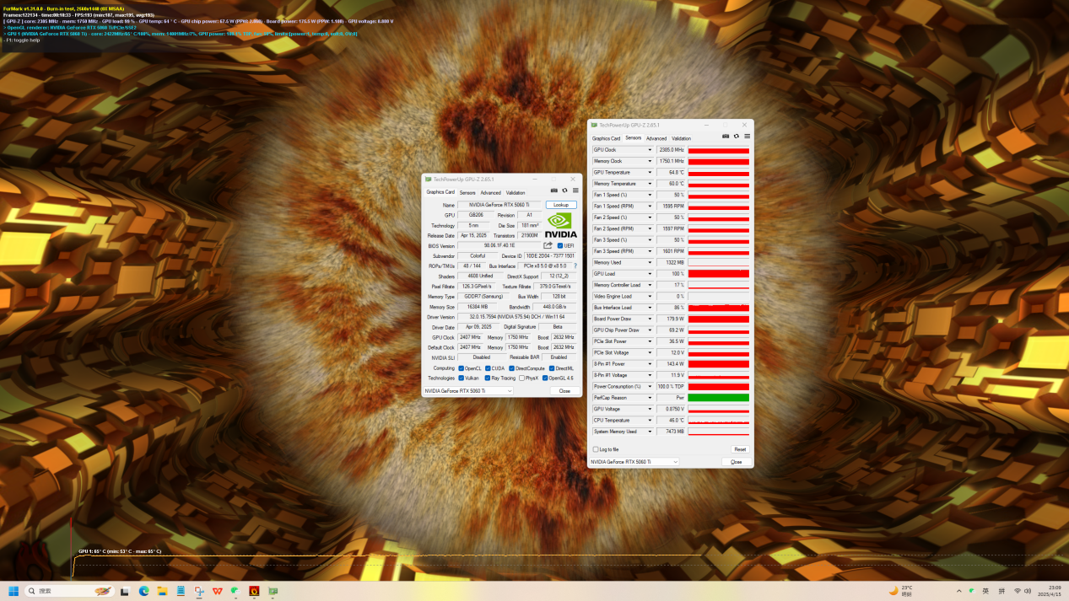Click the Board Power Draw value 179.9 W
The width and height of the screenshot is (1069, 601).
click(672, 319)
